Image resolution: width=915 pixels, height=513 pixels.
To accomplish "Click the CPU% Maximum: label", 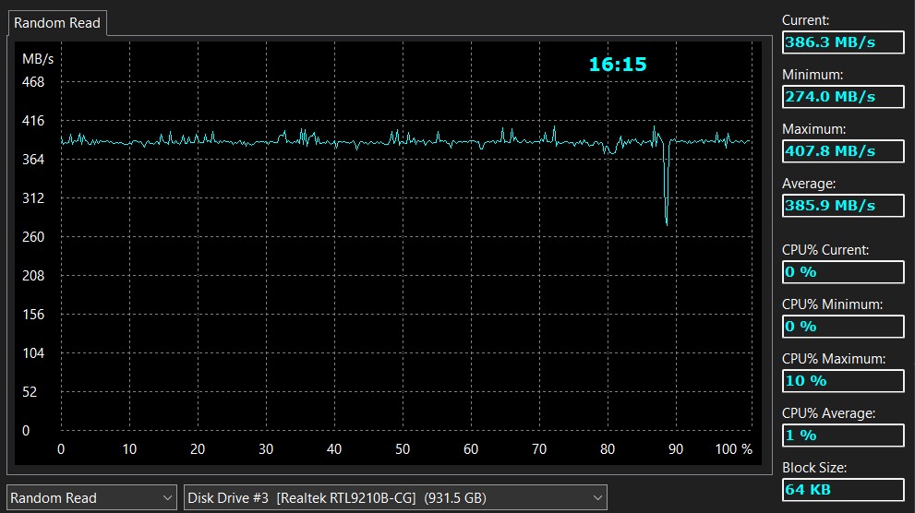I will (834, 359).
